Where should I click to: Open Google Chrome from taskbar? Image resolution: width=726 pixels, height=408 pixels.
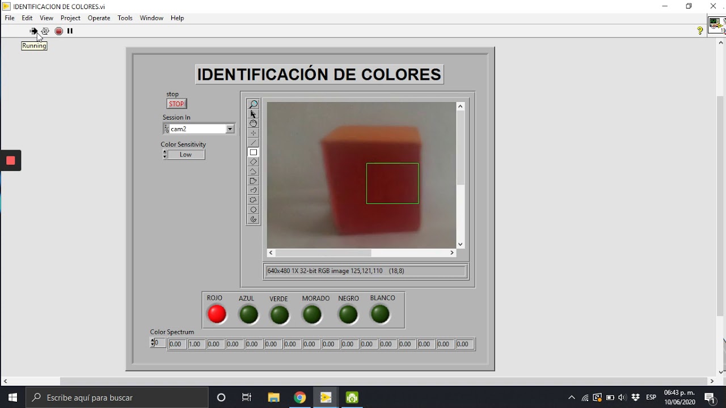pyautogui.click(x=299, y=397)
